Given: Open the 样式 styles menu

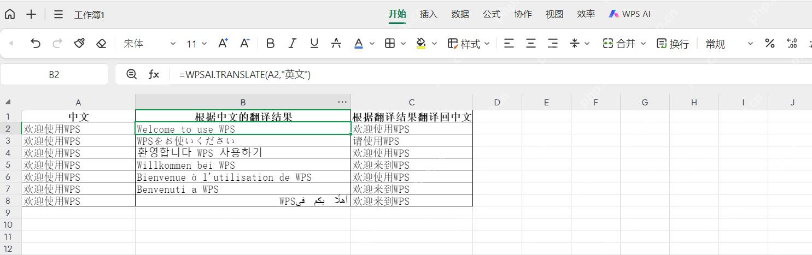Looking at the screenshot, I should click(469, 44).
